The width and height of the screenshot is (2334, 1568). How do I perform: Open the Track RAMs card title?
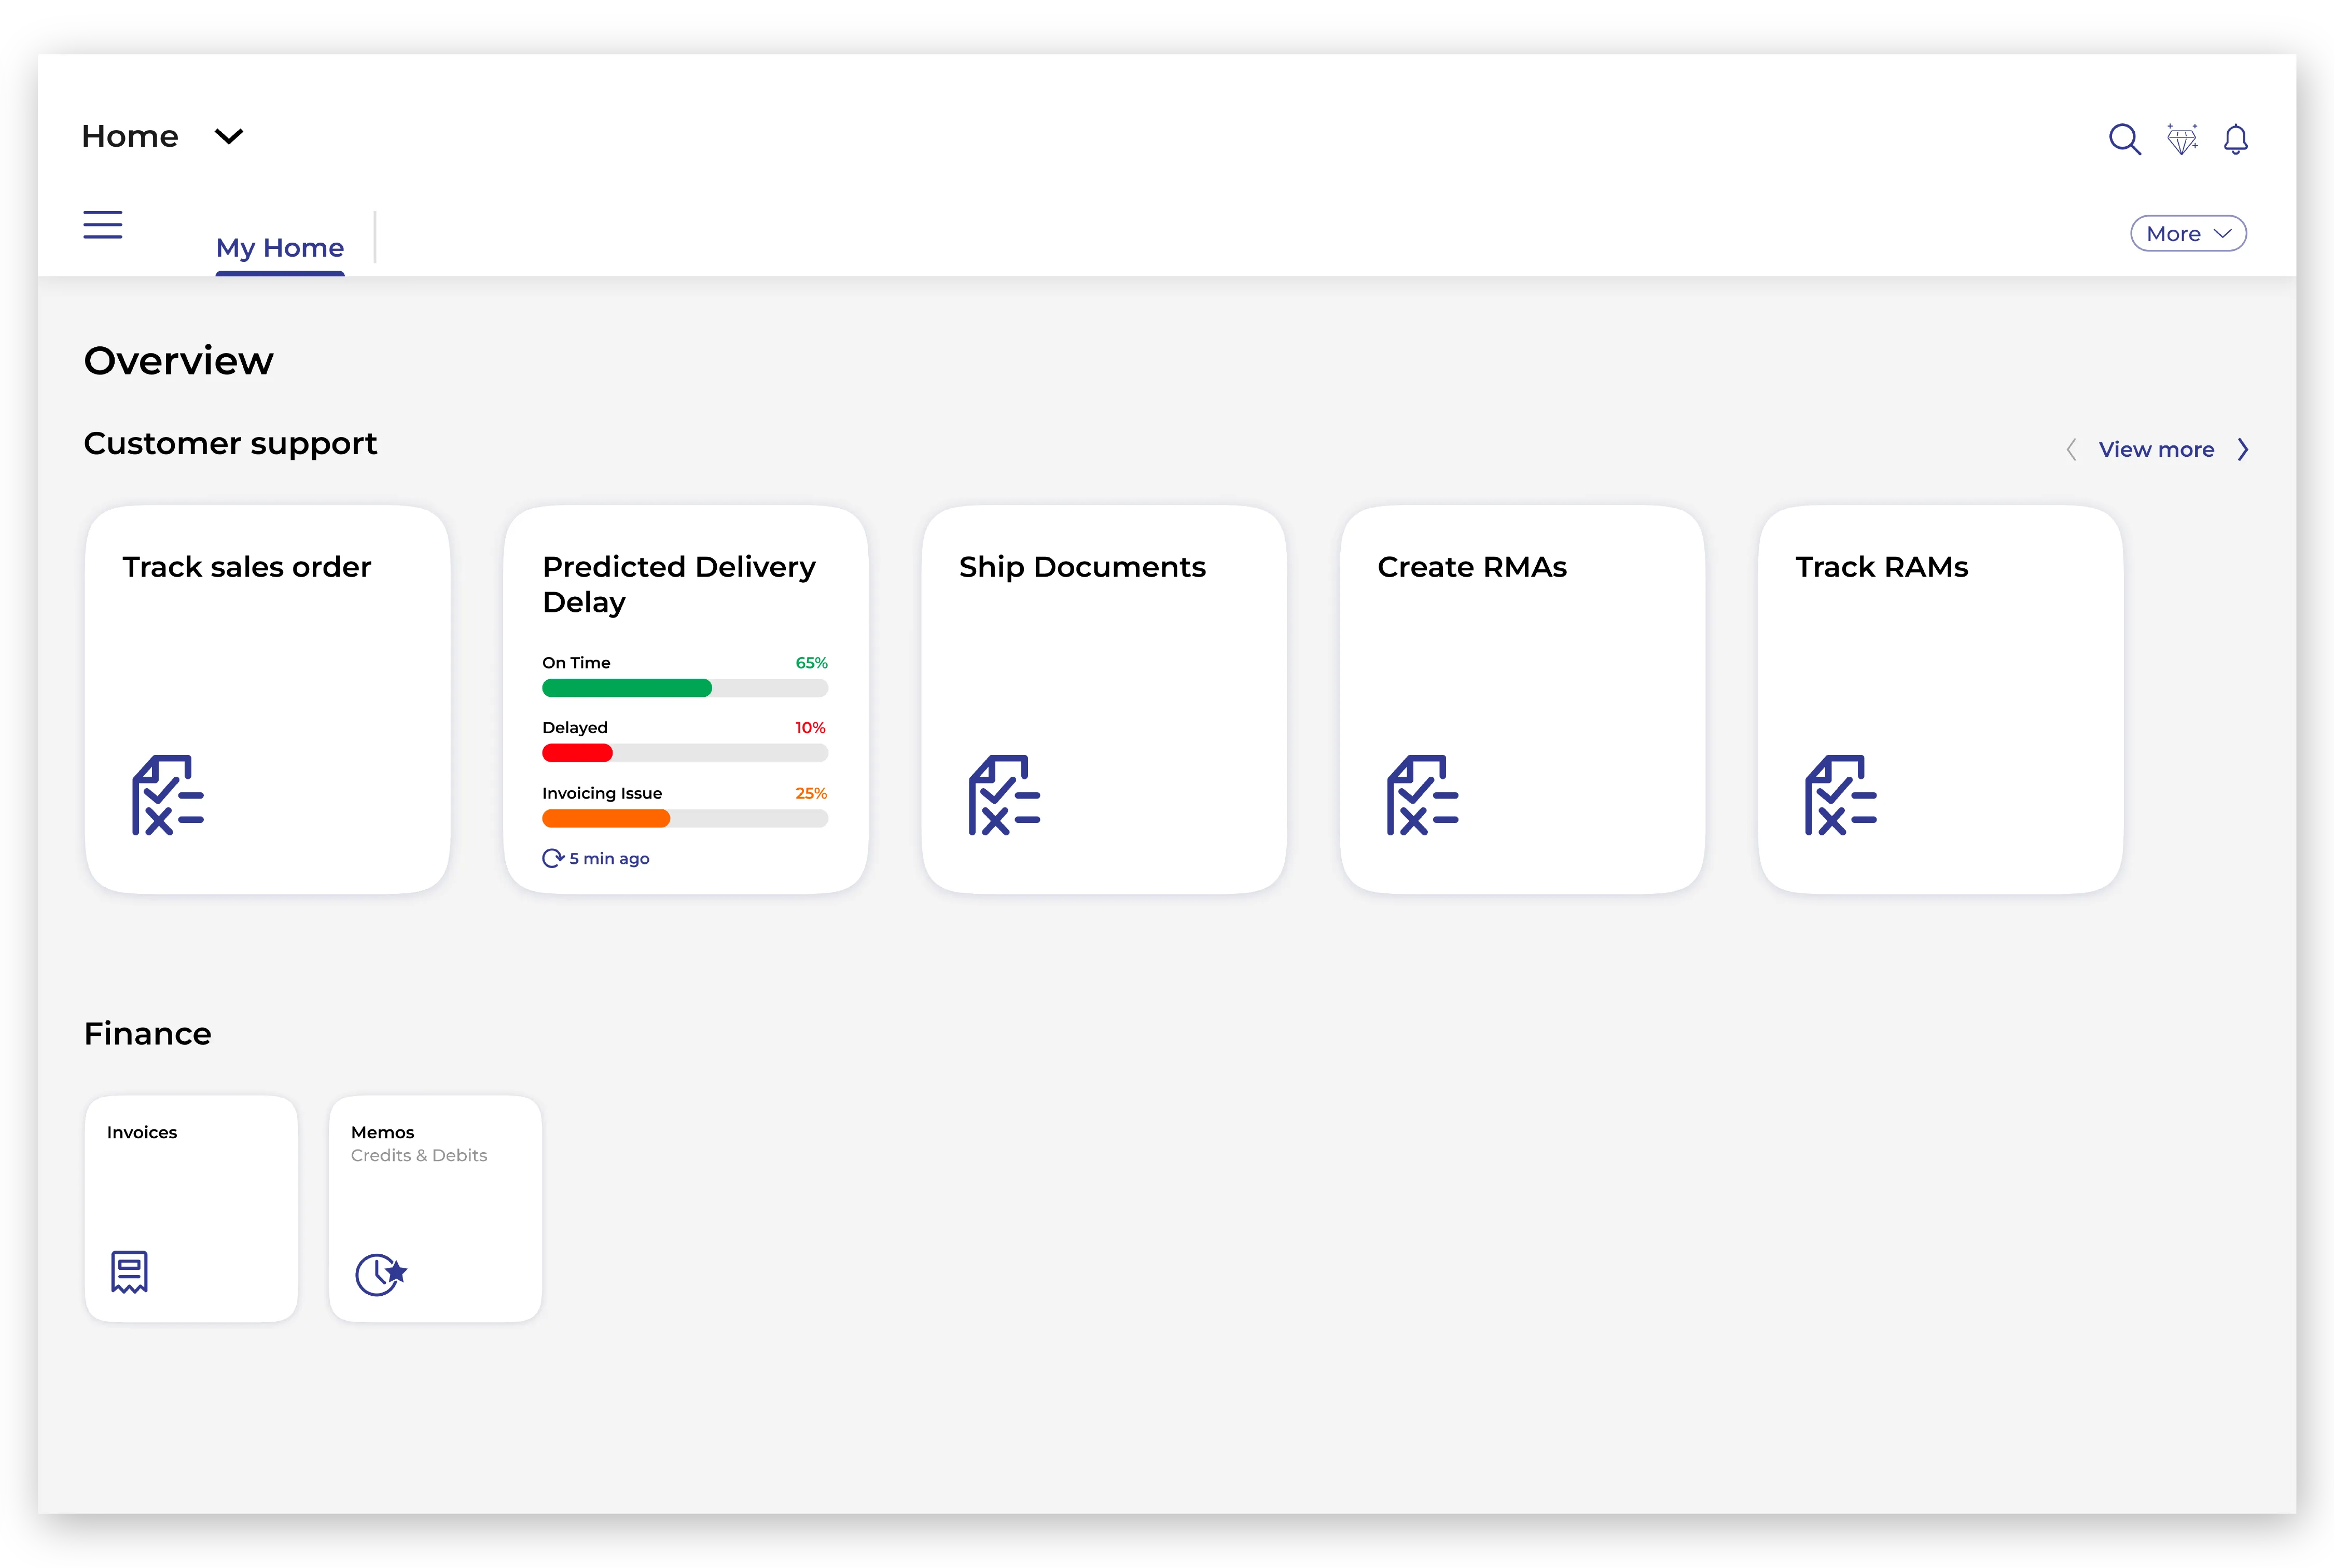pyautogui.click(x=1881, y=567)
